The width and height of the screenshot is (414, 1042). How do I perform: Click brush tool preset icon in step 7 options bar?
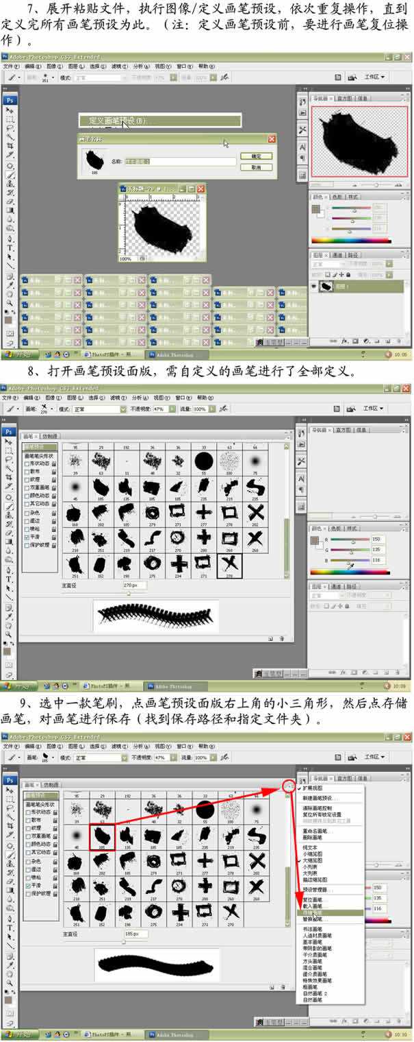point(13,77)
